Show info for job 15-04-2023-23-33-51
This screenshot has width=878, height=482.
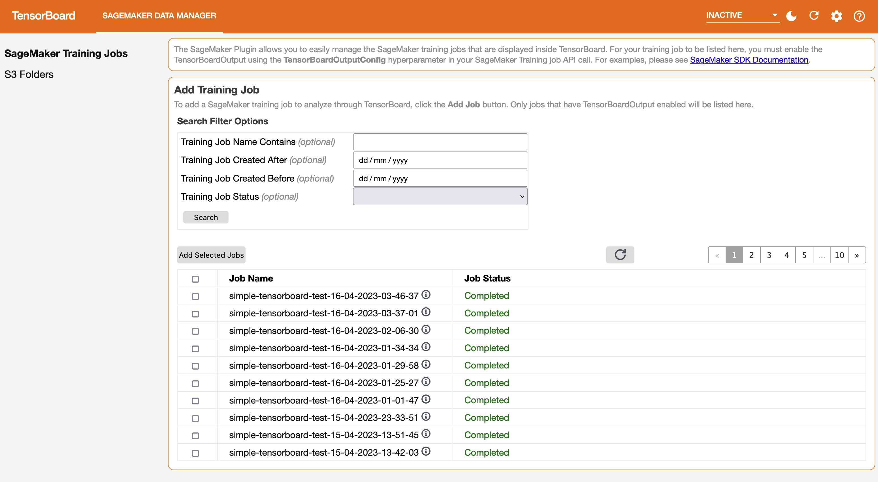click(x=426, y=416)
